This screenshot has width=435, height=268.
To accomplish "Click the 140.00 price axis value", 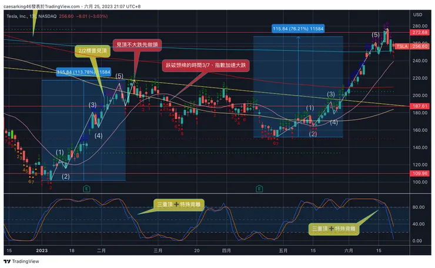I will click(420, 147).
